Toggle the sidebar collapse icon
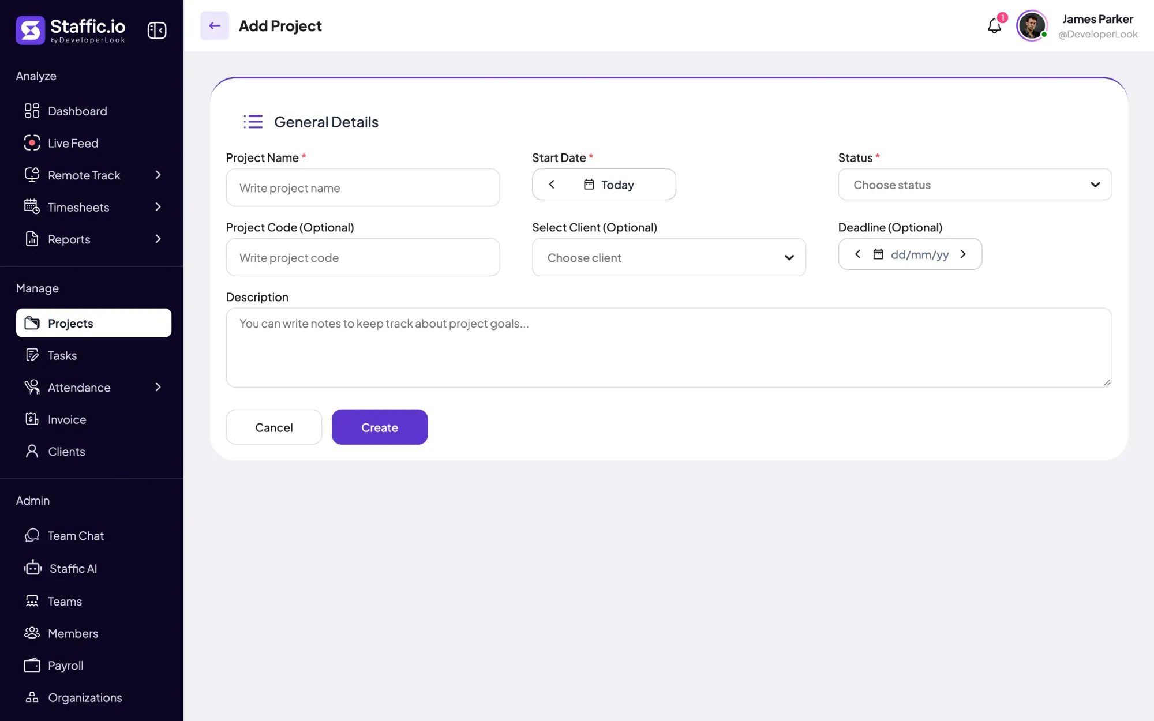Viewport: 1154px width, 721px height. pyautogui.click(x=157, y=30)
